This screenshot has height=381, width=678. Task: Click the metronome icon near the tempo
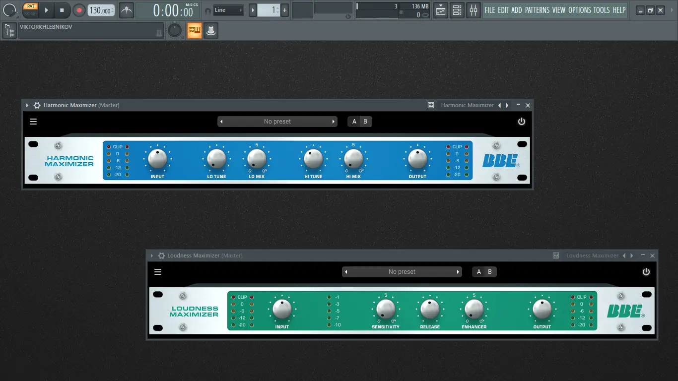pos(126,10)
